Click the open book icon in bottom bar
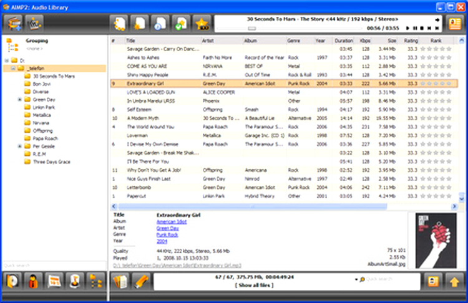This screenshot has width=468, height=303. click(120, 281)
